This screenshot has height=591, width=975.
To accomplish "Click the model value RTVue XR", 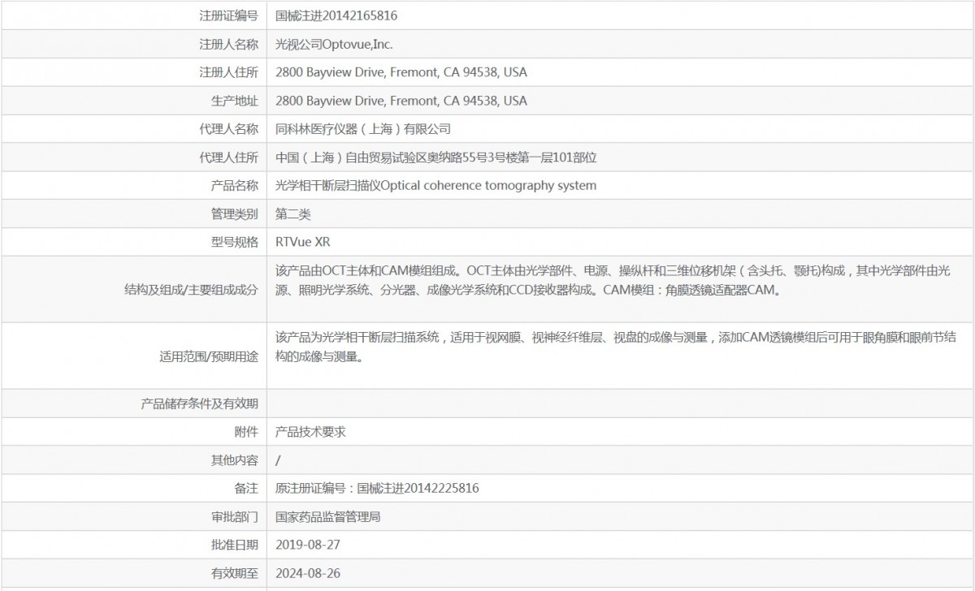I will pyautogui.click(x=303, y=242).
